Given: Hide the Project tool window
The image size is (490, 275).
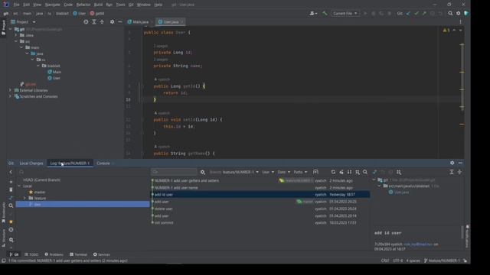Looking at the screenshot, I should [x=120, y=22].
